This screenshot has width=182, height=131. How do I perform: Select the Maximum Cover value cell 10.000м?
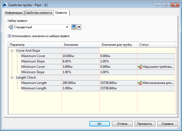tap(80, 56)
